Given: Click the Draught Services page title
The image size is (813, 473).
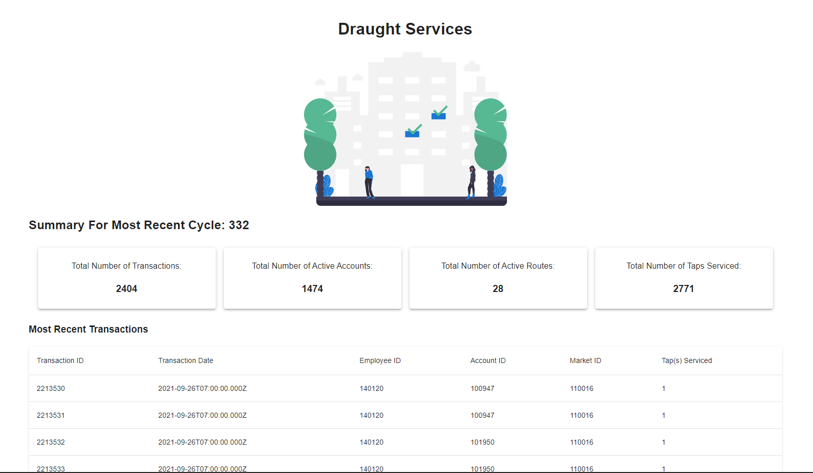Looking at the screenshot, I should pyautogui.click(x=405, y=29).
